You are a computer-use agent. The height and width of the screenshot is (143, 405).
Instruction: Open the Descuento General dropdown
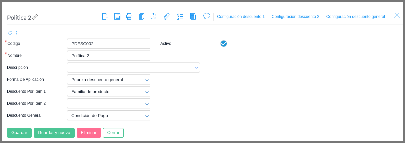[147, 116]
